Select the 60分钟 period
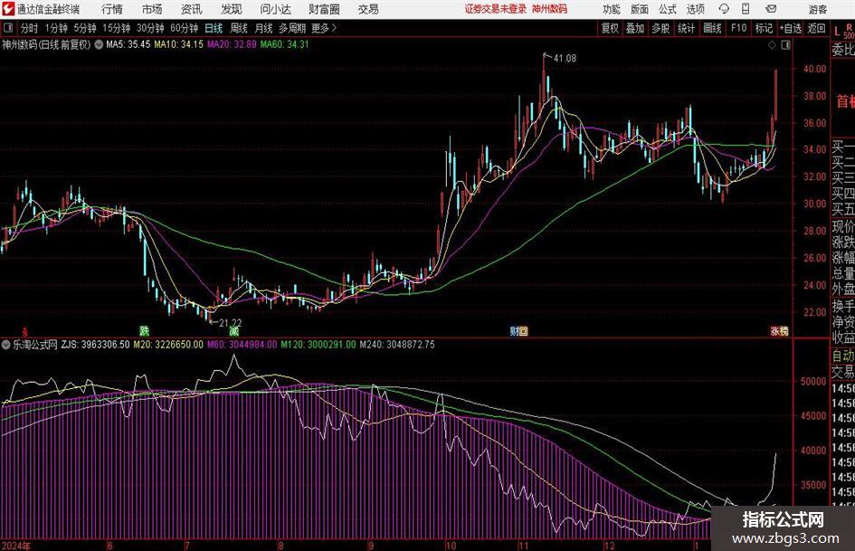855x551 pixels. (x=184, y=28)
